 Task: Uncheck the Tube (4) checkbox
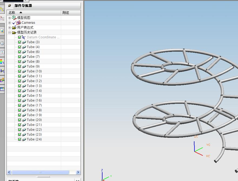click(x=19, y=47)
